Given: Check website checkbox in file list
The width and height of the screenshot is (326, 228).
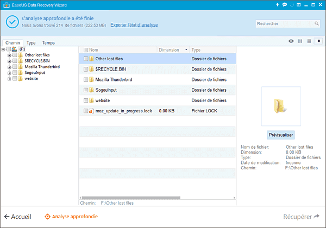Looking at the screenshot, I should click(86, 100).
